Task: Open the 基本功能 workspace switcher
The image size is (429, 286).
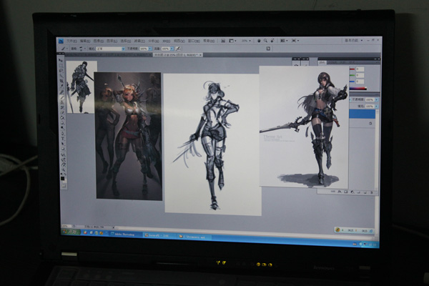Action: (353, 40)
